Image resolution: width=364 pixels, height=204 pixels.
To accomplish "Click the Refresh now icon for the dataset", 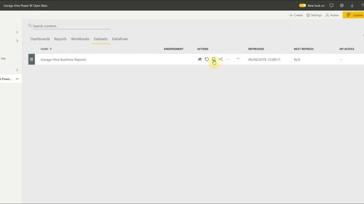I will (206, 59).
